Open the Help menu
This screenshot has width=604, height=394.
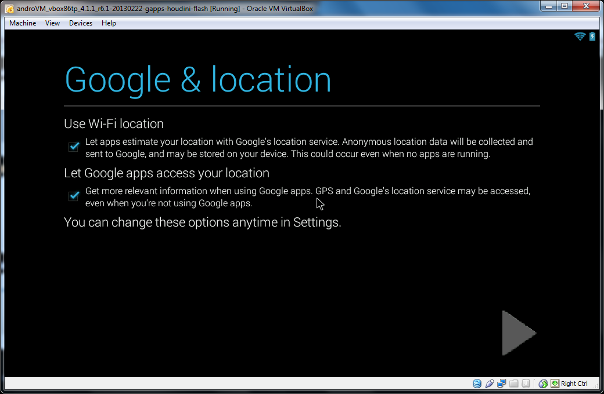point(109,23)
